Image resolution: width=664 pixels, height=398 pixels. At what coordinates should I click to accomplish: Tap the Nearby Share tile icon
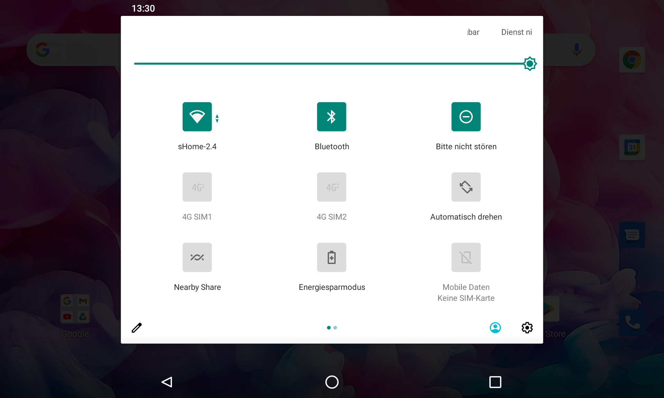[197, 257]
